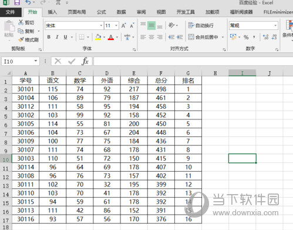Toggle Underline formatting

tap(65, 37)
